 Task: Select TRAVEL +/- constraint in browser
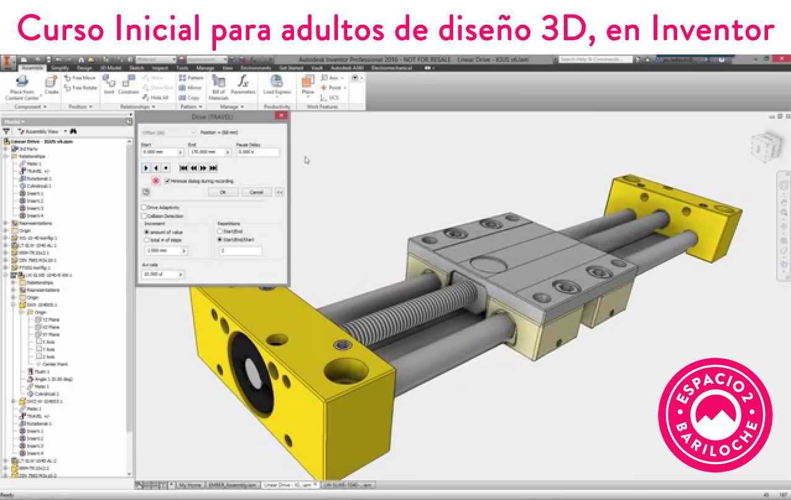[x=34, y=171]
